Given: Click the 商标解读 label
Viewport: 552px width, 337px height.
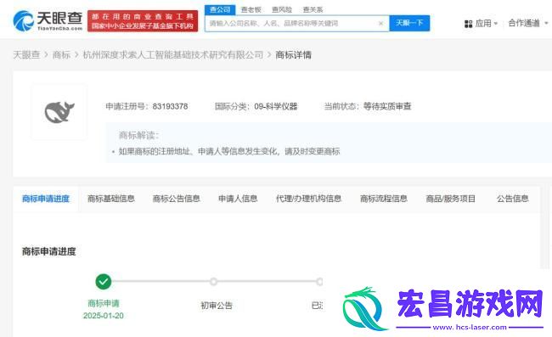Looking at the screenshot, I should click(138, 135).
